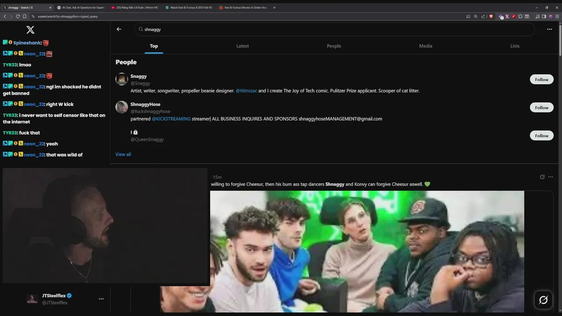Switch to the Latest tab
Viewport: 562px width, 316px height.
click(242, 46)
